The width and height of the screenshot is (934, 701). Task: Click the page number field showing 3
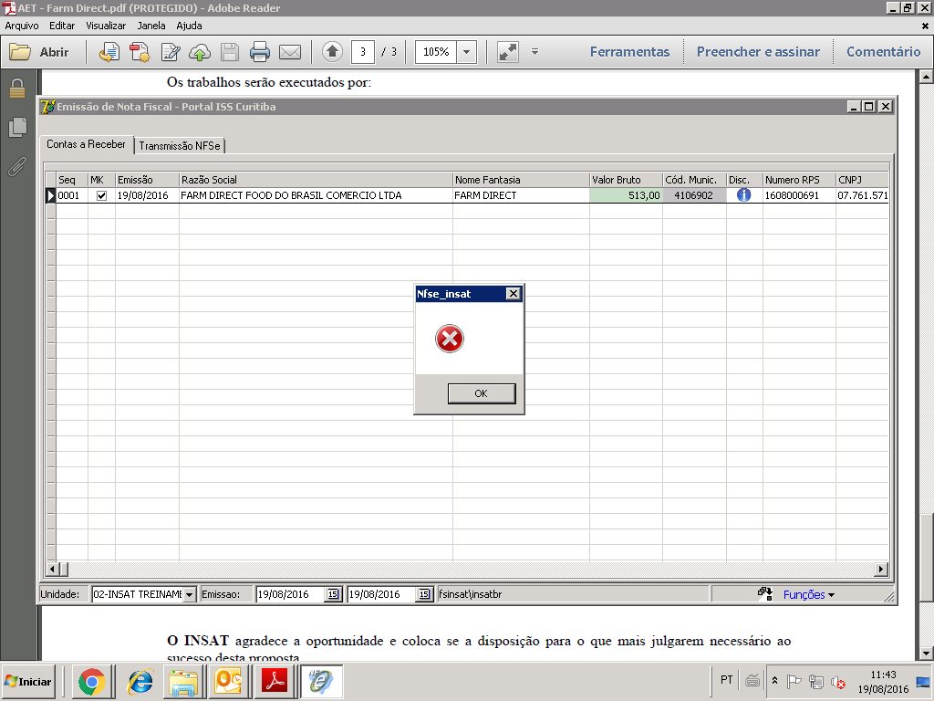[x=363, y=52]
